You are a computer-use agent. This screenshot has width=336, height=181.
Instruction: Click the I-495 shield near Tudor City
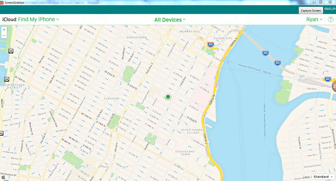(210, 45)
